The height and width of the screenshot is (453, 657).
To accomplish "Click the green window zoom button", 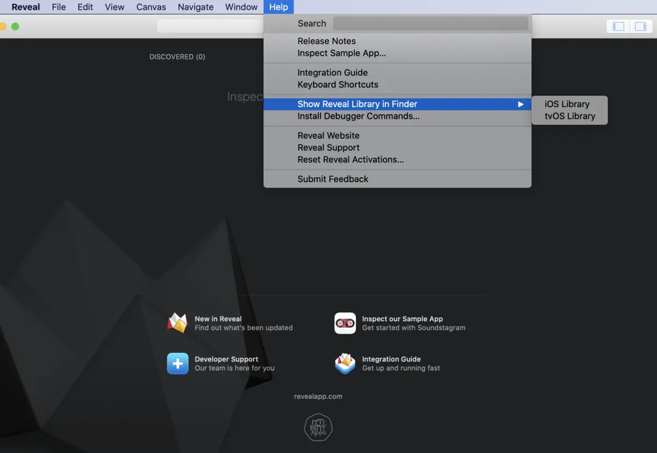I will (x=15, y=26).
